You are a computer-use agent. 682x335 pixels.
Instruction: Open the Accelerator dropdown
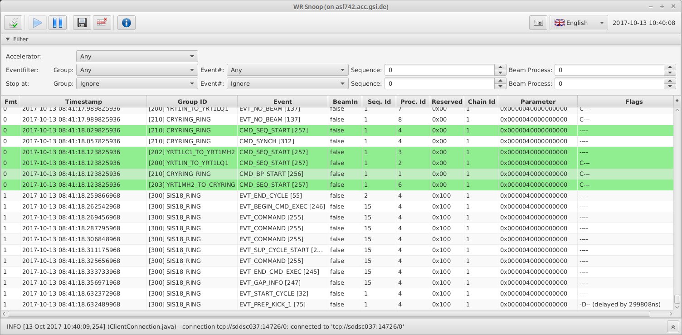tap(137, 57)
